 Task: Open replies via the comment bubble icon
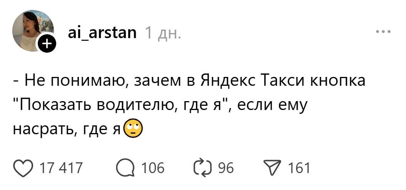coord(126,168)
